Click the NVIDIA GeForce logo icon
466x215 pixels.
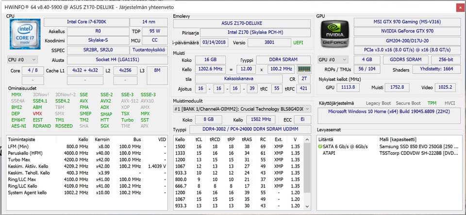point(335,33)
